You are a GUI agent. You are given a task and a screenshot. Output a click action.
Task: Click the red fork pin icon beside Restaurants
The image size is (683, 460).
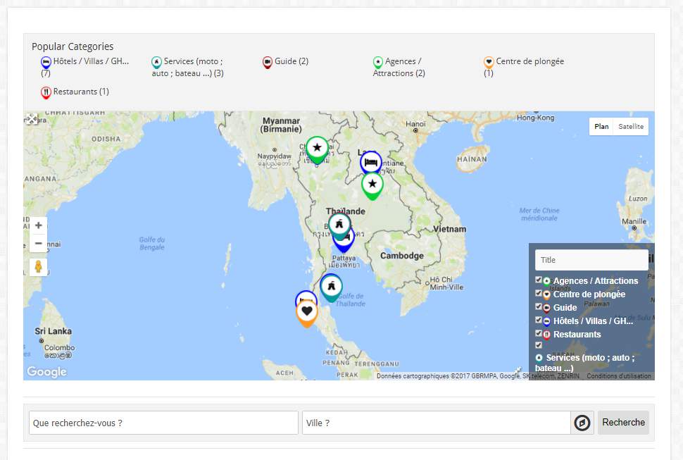pyautogui.click(x=46, y=92)
